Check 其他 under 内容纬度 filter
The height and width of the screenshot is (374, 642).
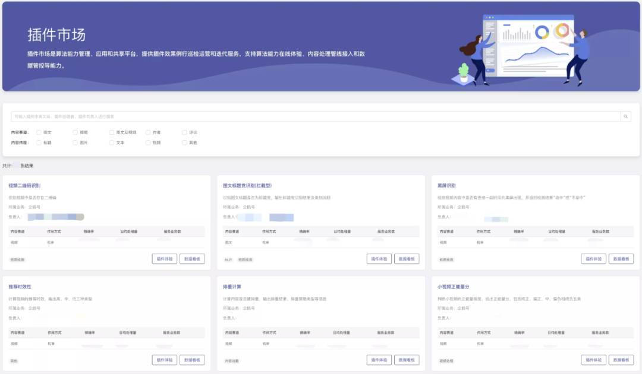coord(184,142)
